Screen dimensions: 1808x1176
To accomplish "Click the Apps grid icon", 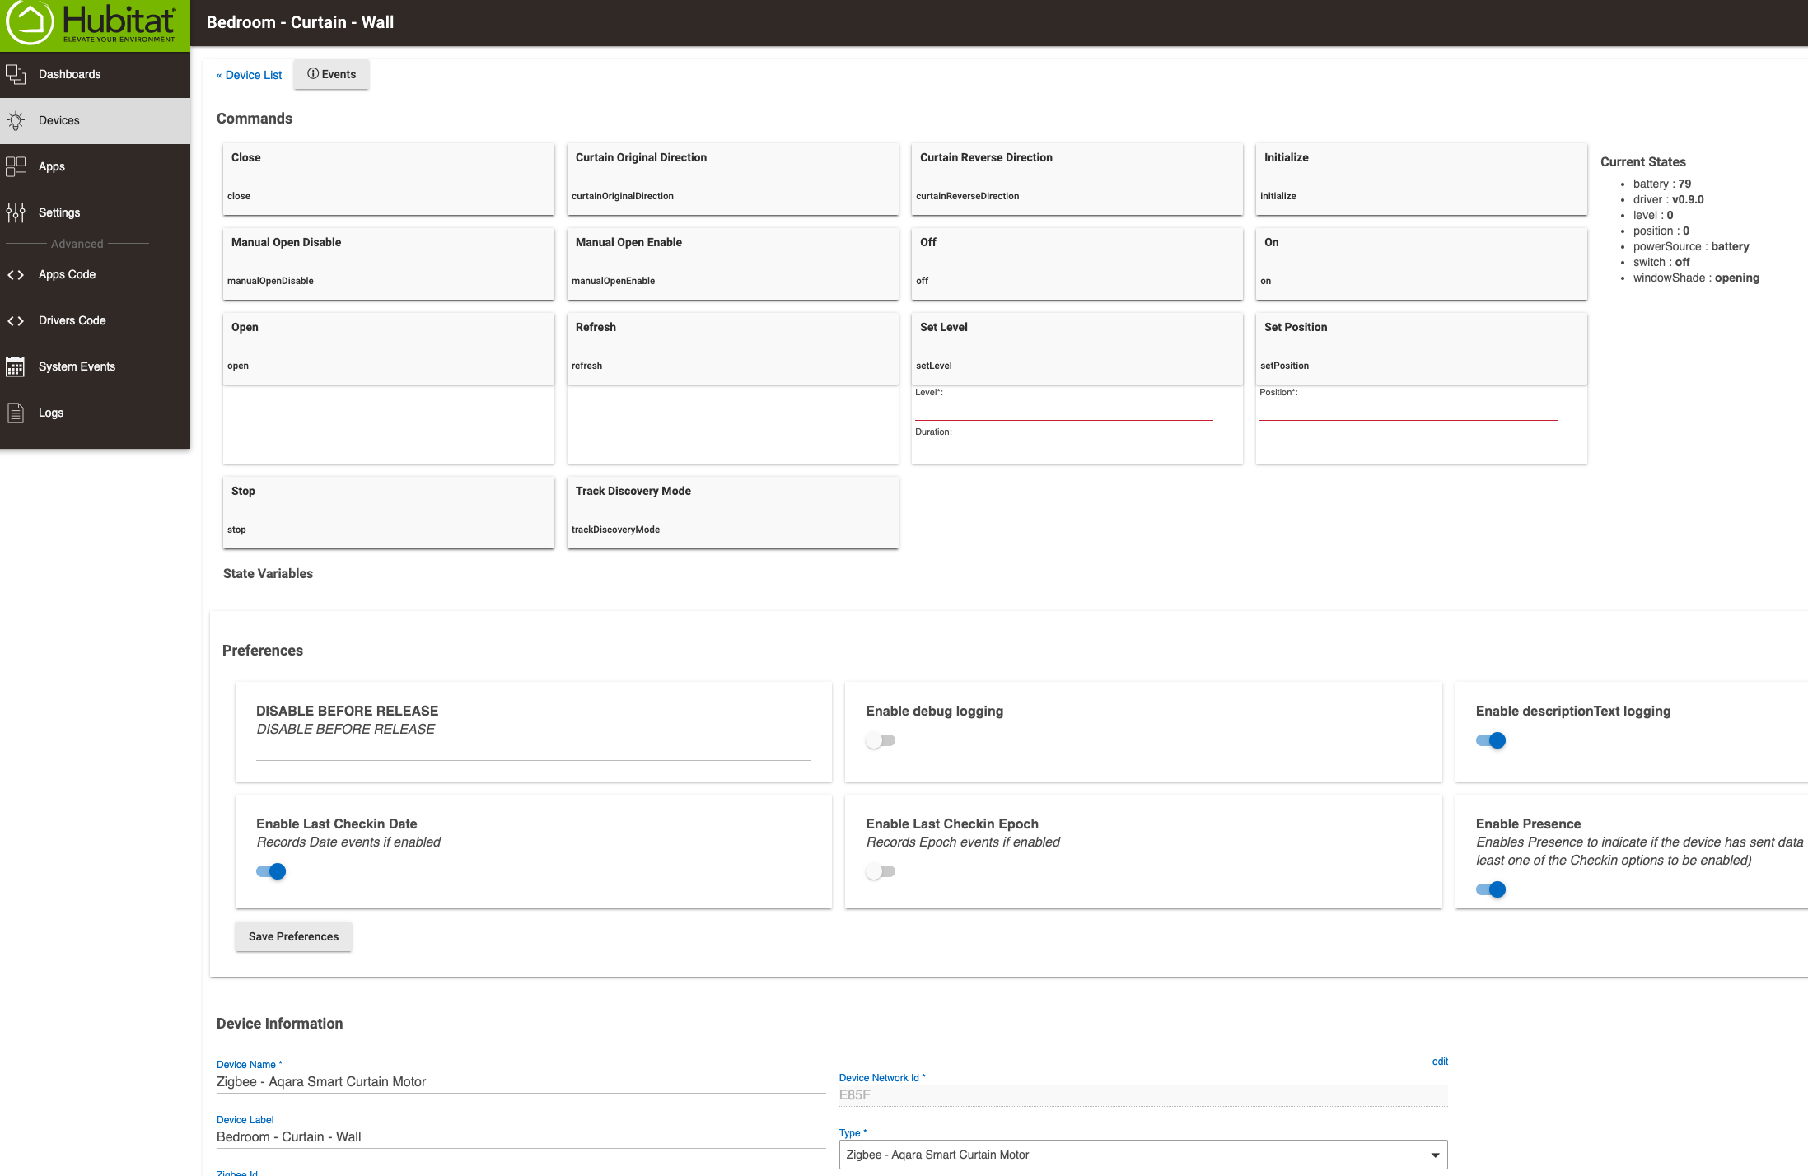I will click(x=16, y=166).
